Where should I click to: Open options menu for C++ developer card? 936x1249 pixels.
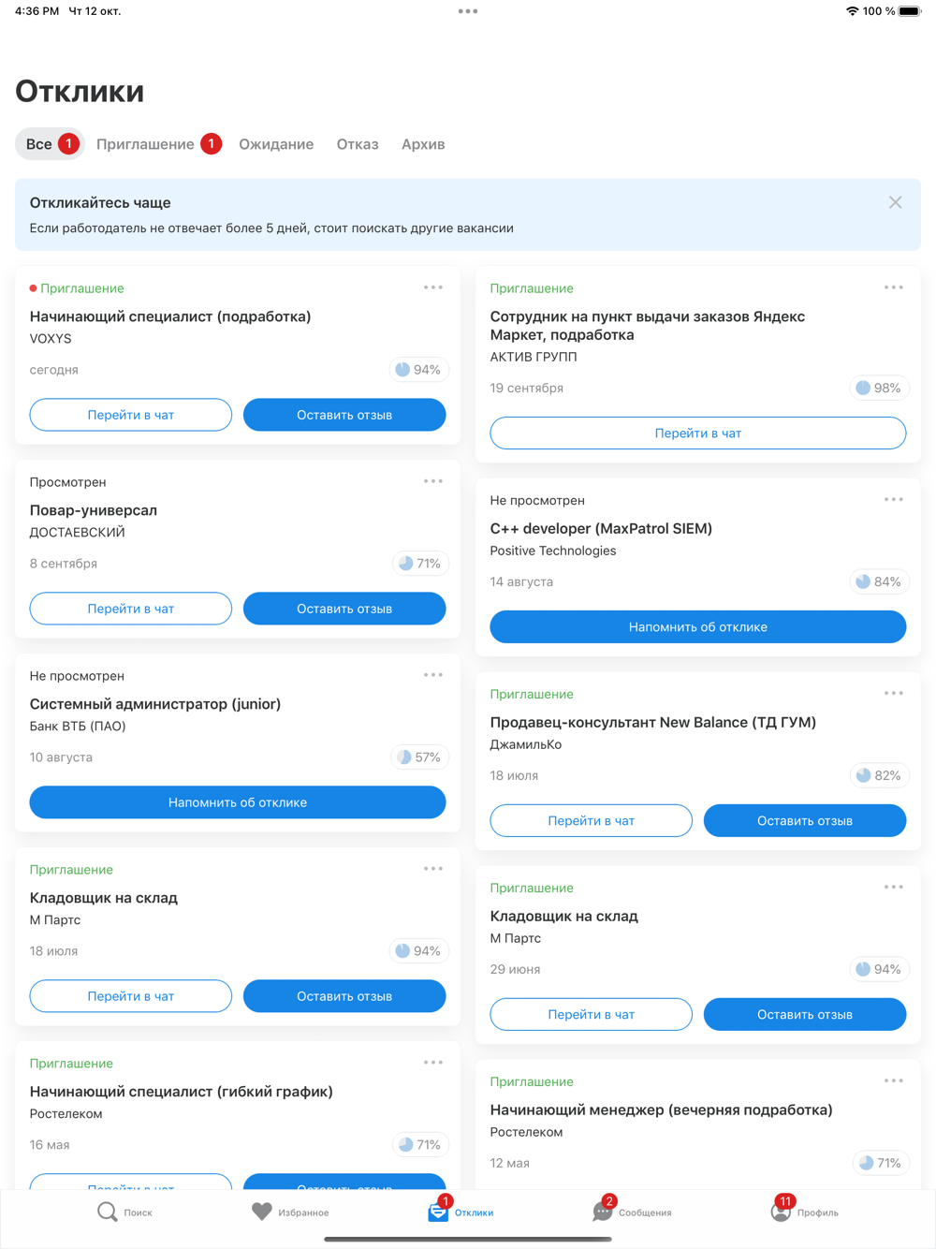click(x=893, y=500)
